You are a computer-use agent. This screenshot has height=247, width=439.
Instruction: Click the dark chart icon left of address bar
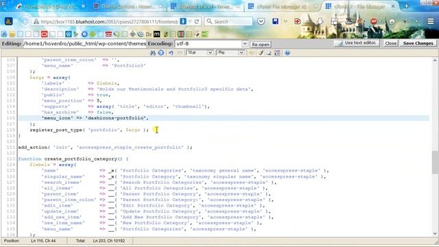pyautogui.click(x=9, y=21)
